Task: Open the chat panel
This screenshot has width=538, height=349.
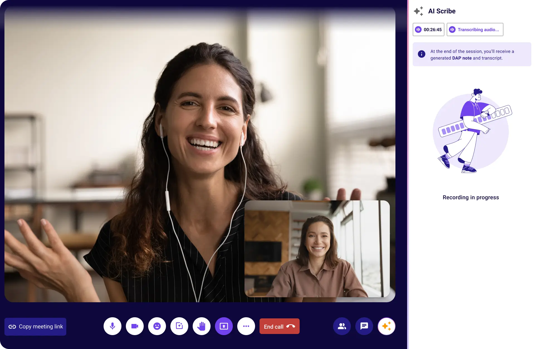Action: pos(364,326)
